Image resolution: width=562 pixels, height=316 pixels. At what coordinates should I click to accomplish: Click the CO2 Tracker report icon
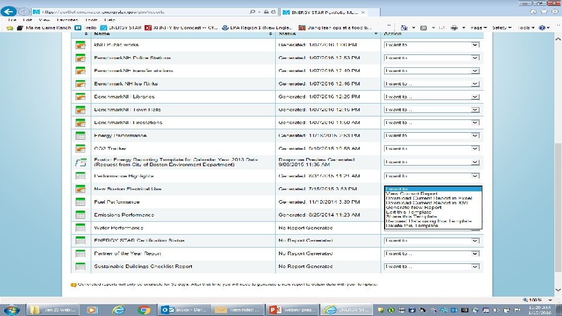[80, 148]
